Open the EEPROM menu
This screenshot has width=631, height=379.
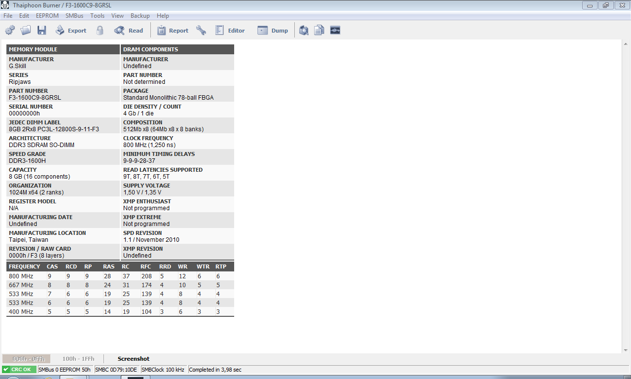pyautogui.click(x=47, y=16)
